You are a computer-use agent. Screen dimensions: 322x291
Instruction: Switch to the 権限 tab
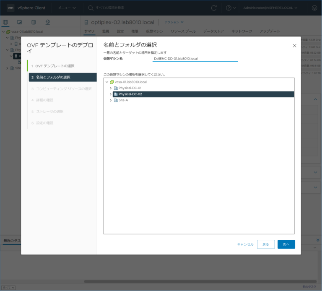pos(135,31)
